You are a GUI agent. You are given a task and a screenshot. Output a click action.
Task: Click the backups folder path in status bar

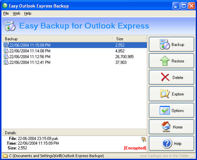tap(56, 156)
